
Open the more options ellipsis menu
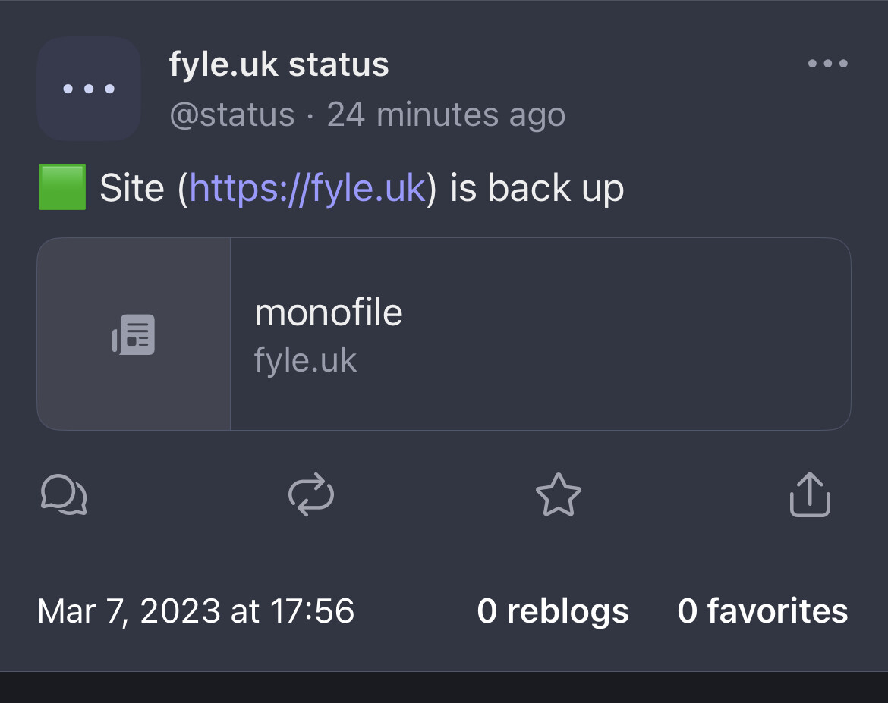click(828, 64)
